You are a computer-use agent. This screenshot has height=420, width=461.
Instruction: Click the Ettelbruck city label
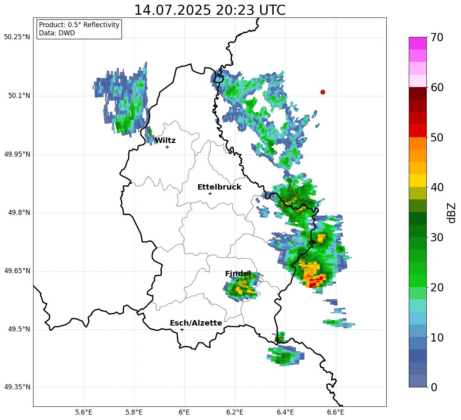(219, 187)
